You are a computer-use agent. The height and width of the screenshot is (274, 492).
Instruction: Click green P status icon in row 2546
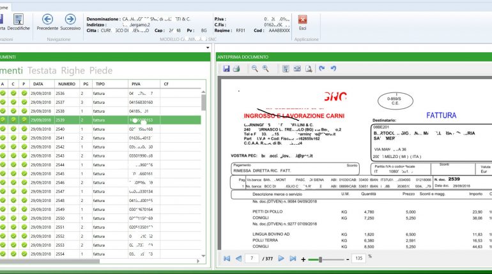click(24, 182)
